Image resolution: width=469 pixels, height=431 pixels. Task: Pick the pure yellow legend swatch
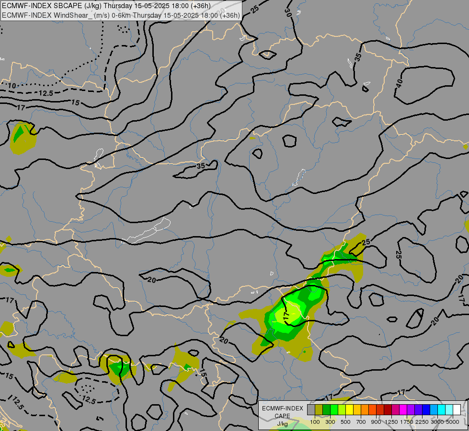coord(349,409)
